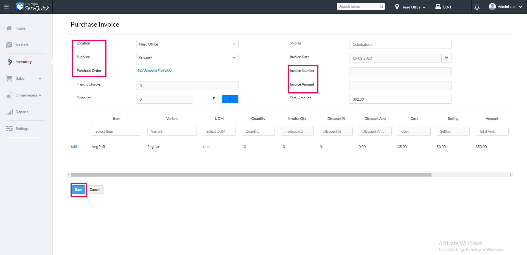527x255 pixels.
Task: Focus the Discount % entry field
Action: click(336, 131)
